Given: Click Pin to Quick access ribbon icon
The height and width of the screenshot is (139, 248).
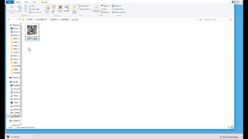Looking at the screenshot, I should pos(12,9).
